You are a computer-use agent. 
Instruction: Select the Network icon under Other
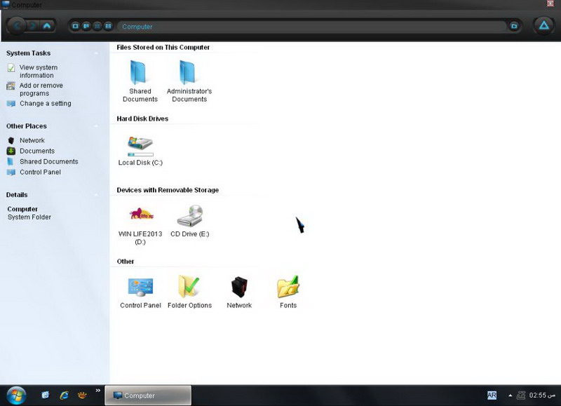pos(239,287)
